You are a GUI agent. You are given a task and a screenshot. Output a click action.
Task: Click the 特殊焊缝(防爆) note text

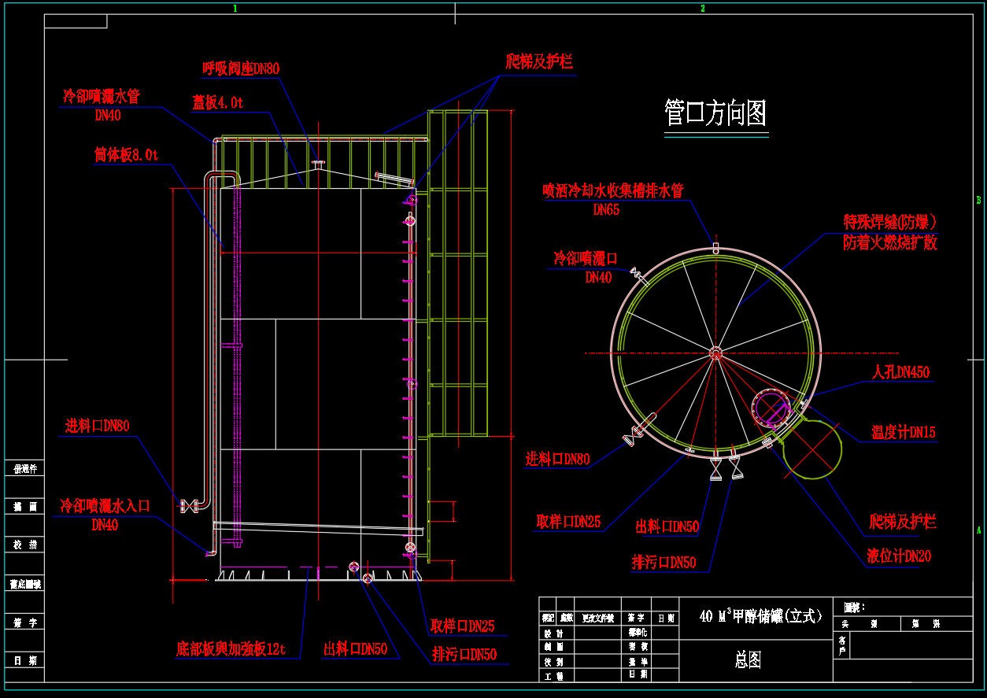[889, 222]
